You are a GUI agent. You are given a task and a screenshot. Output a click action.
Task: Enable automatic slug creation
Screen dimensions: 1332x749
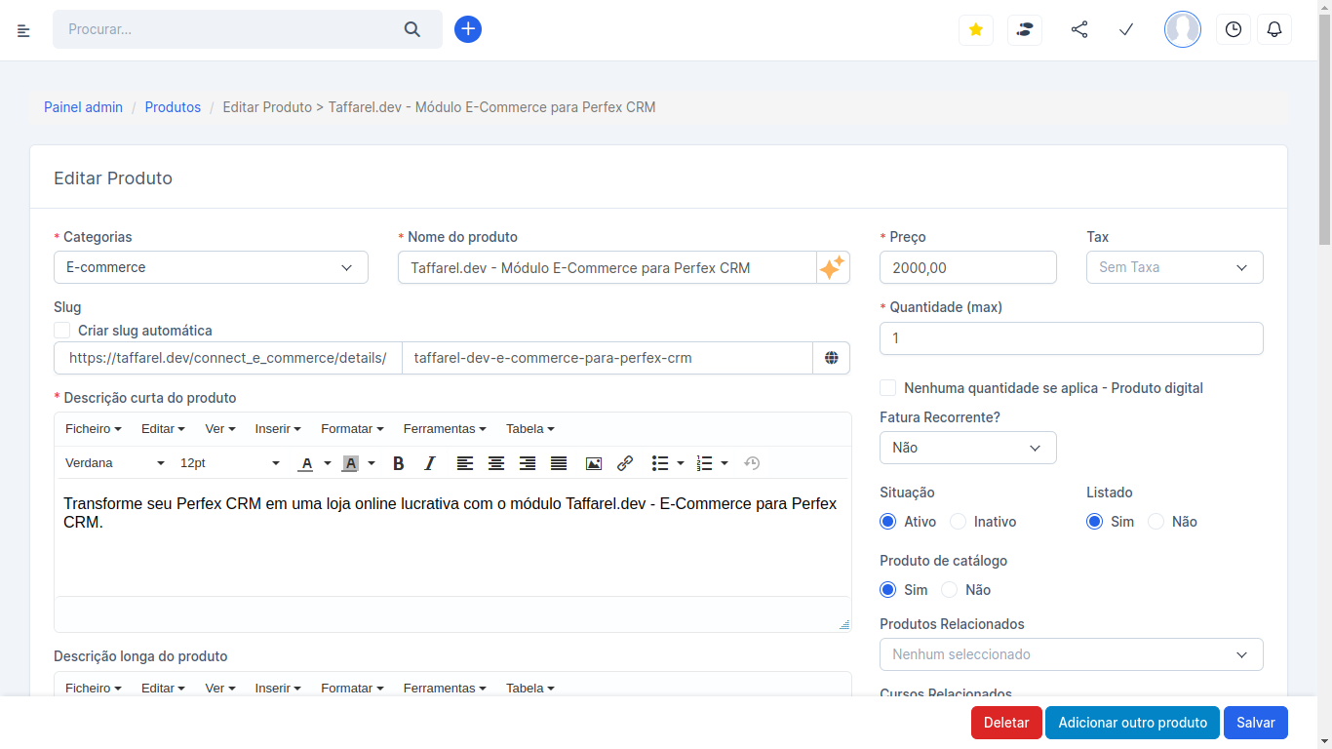coord(61,331)
